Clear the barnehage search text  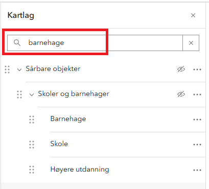pos(191,43)
